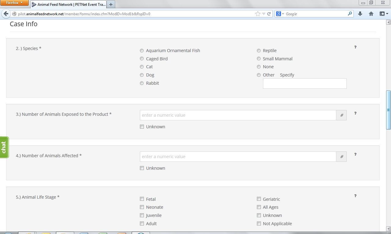Tick the Geriatric life stage checkbox
391x234 pixels.
click(x=259, y=199)
